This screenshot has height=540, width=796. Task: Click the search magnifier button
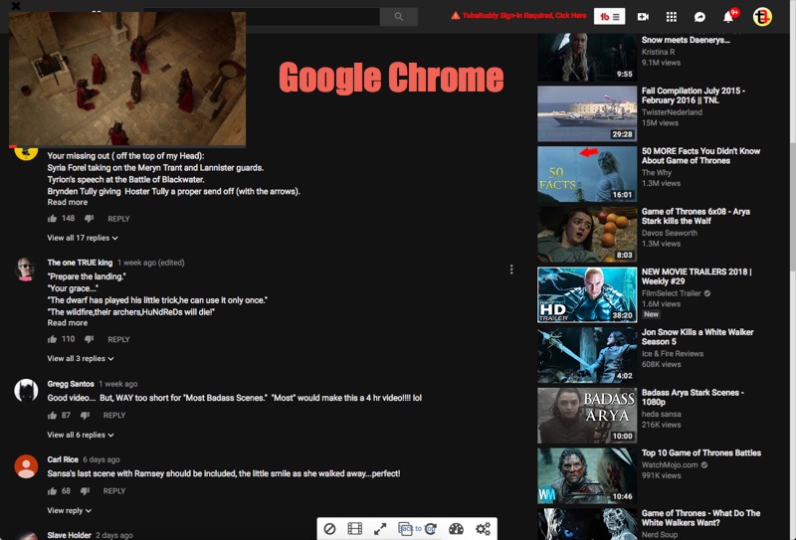[399, 17]
